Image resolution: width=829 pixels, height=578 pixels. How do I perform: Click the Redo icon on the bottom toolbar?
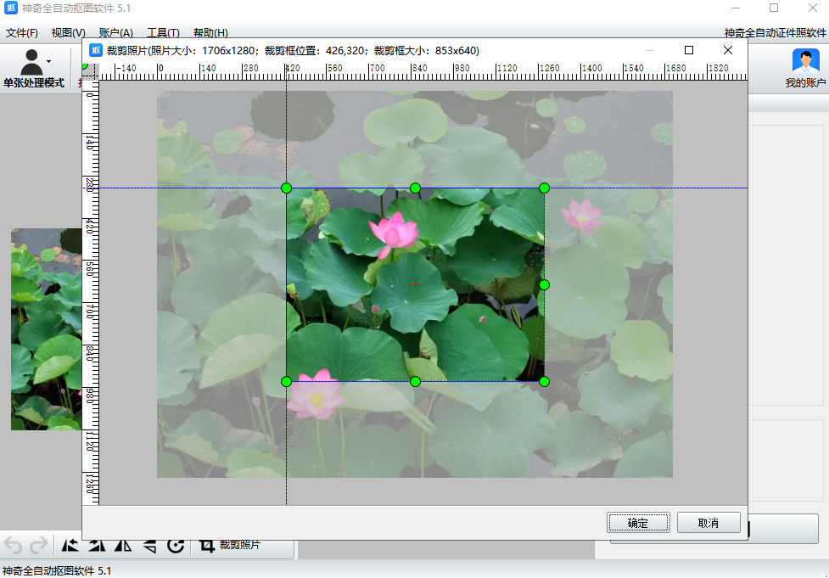click(37, 544)
